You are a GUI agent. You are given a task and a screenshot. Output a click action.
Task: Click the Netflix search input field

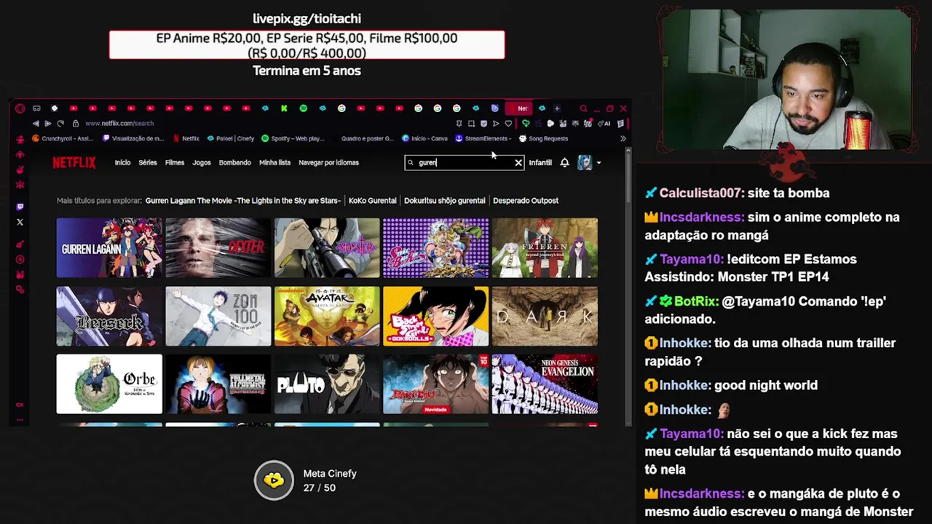[465, 163]
